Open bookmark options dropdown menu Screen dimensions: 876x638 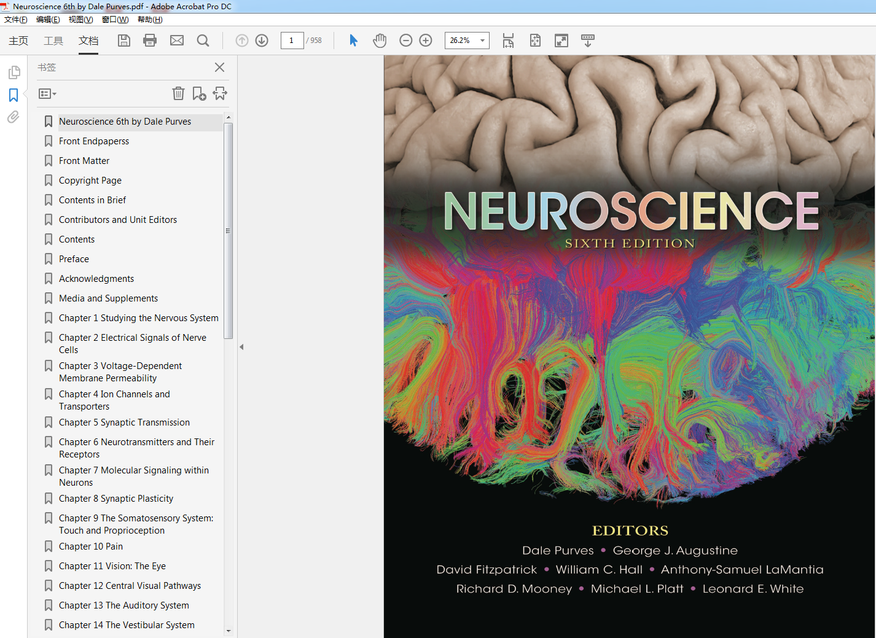pyautogui.click(x=47, y=94)
